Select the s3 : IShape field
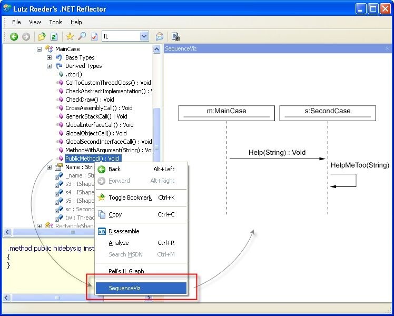Viewport: 394px width, 316px height. 80,184
